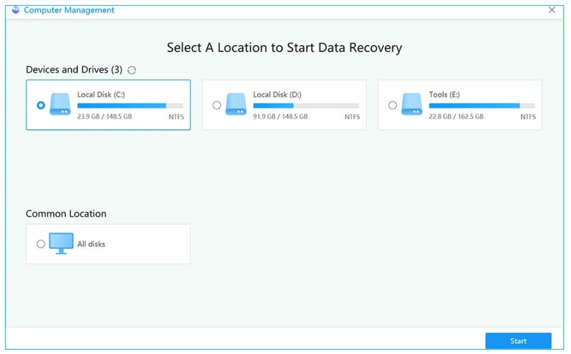571x354 pixels.
Task: Click the Devices and Drives (3) heading
Action: tap(74, 69)
